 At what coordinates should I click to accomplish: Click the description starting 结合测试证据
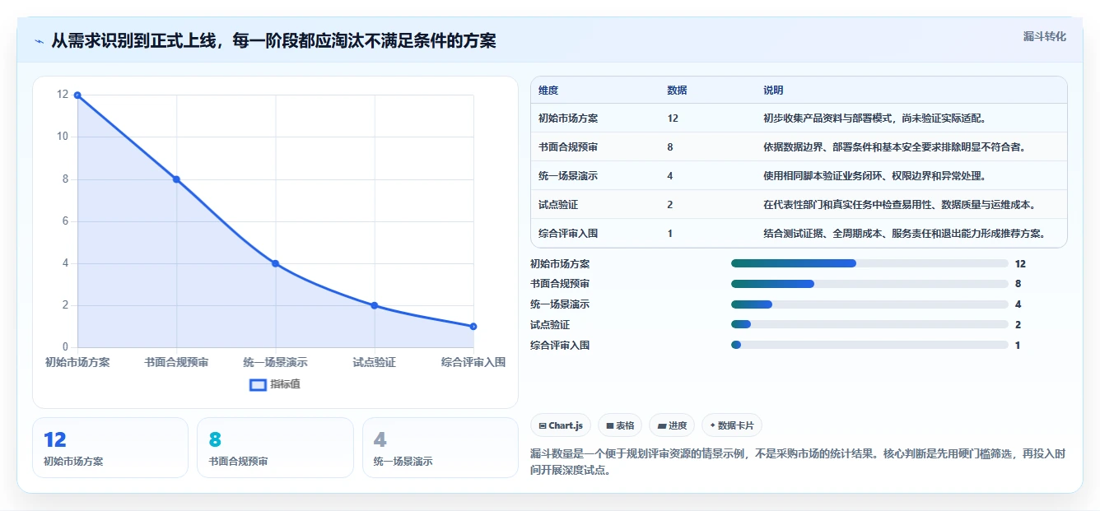click(905, 234)
